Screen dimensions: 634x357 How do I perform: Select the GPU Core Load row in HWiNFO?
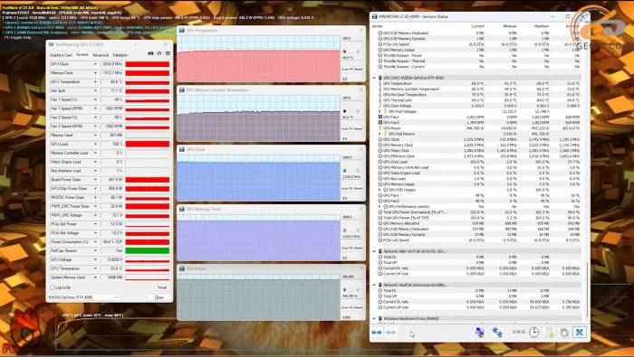(479, 162)
